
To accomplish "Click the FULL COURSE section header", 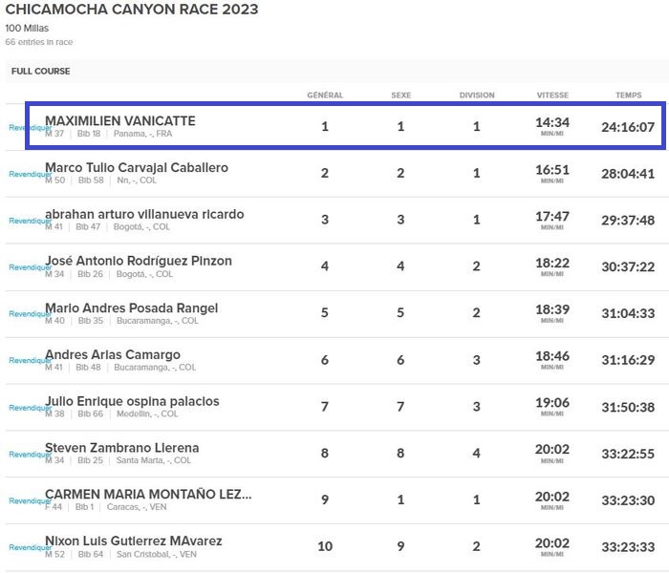I will [40, 72].
